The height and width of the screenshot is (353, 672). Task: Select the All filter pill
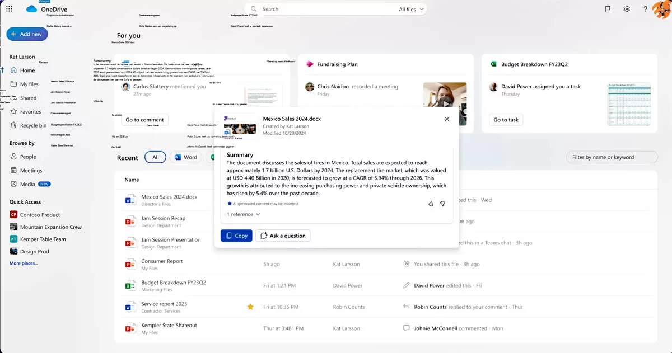point(155,157)
